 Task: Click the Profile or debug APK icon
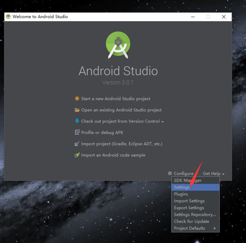tap(77, 132)
